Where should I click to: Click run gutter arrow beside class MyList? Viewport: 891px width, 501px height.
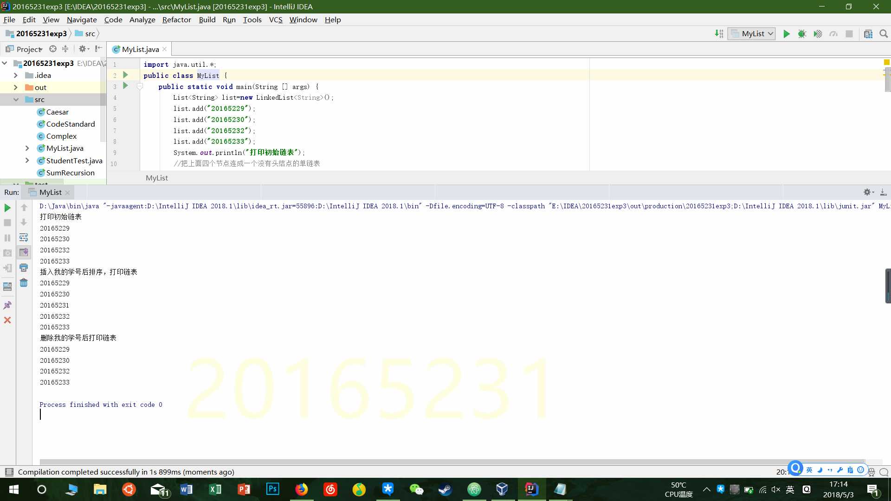tap(125, 75)
